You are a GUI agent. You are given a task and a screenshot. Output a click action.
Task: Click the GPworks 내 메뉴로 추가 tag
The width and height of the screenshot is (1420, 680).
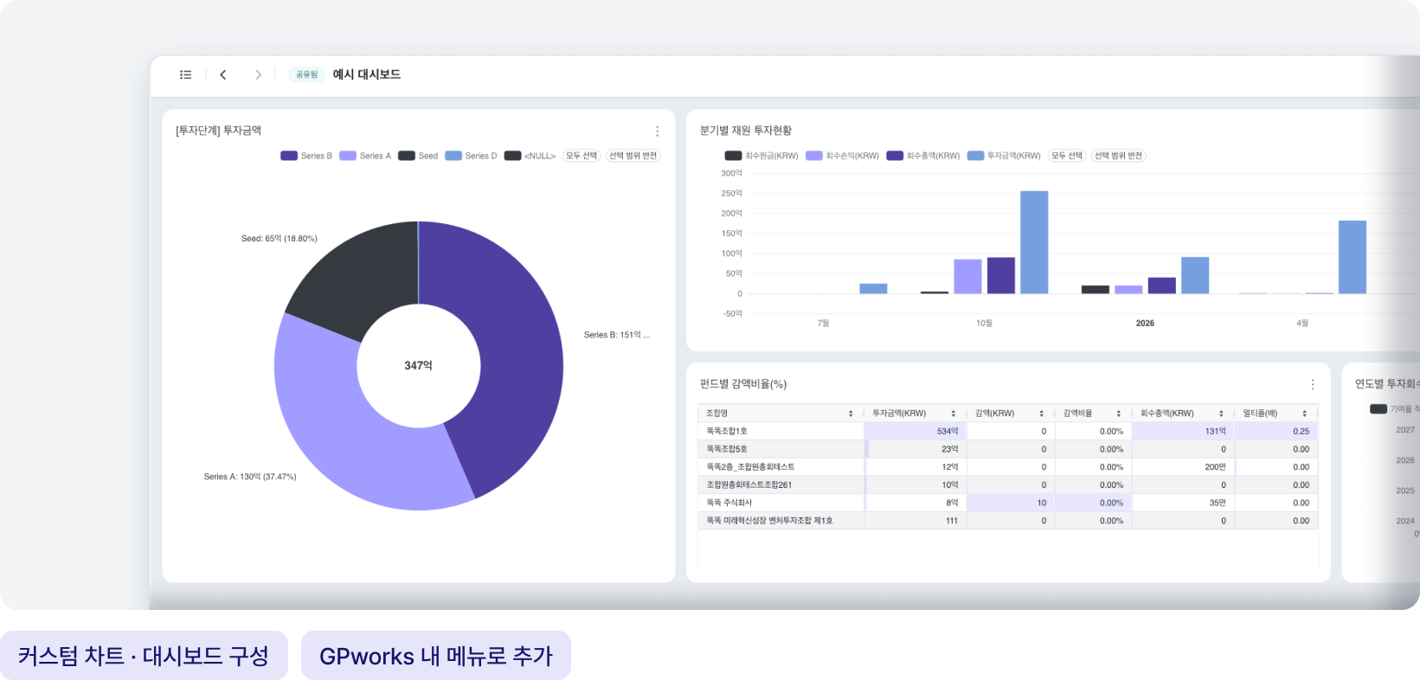[x=436, y=656]
